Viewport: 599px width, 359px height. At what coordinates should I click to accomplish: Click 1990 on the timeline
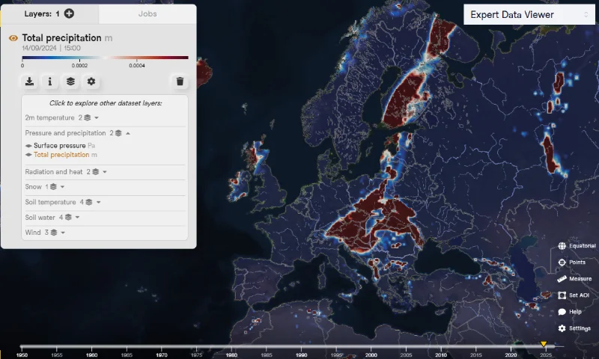301,355
